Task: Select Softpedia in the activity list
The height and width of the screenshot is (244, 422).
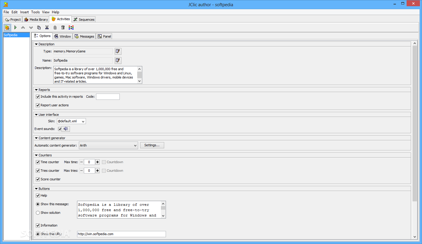Action: click(x=17, y=35)
